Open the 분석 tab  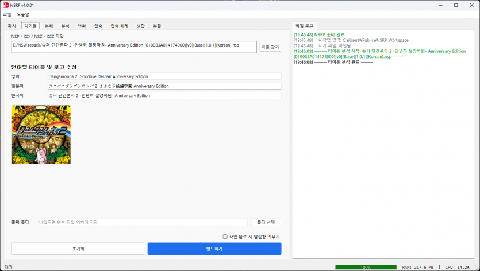[x=65, y=26]
